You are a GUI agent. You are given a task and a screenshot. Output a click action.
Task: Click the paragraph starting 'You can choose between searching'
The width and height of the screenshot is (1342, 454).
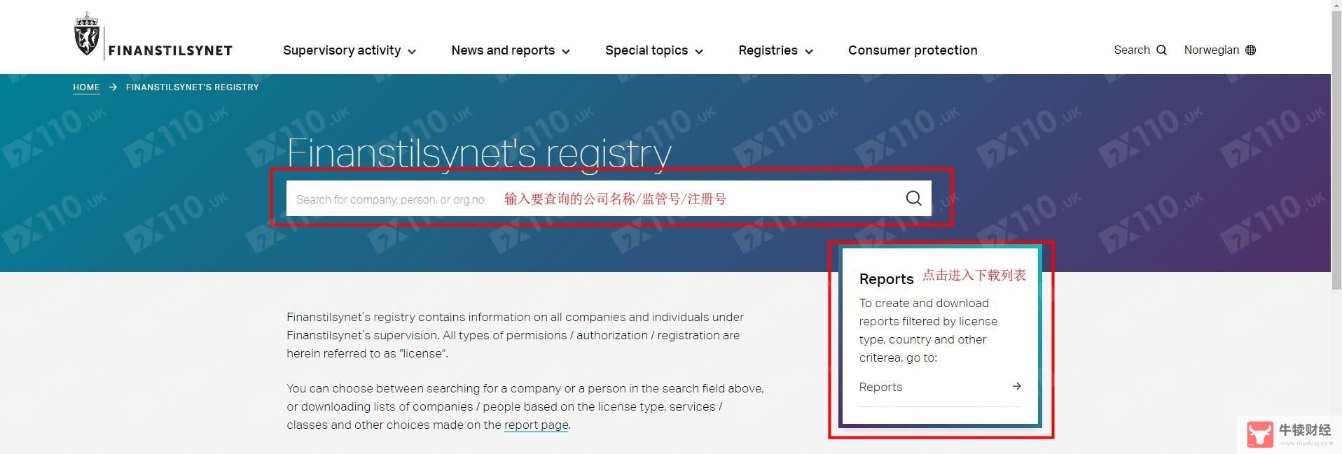(x=525, y=406)
